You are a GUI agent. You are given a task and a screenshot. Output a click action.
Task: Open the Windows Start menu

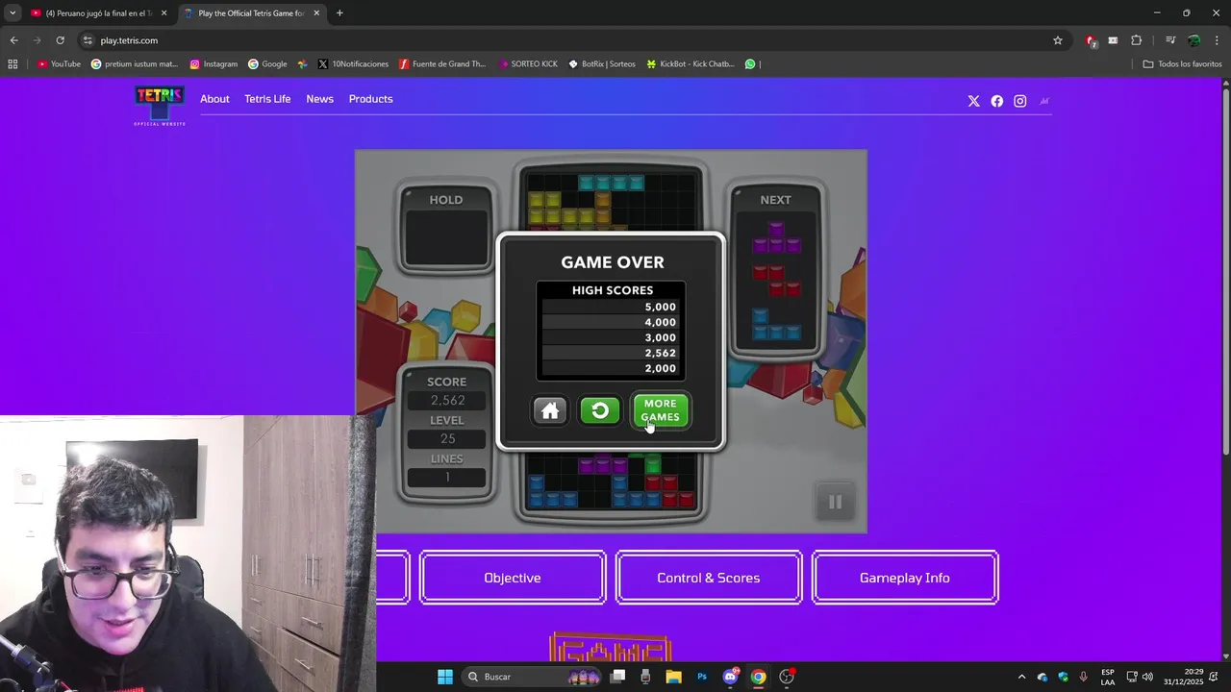click(x=445, y=677)
